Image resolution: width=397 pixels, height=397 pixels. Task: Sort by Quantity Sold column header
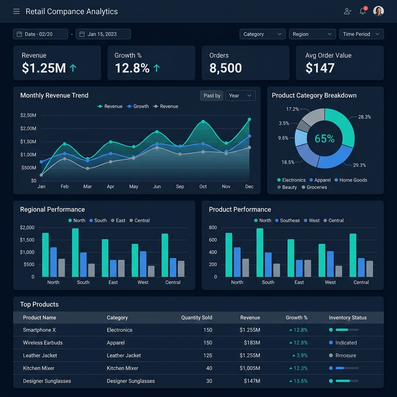point(197,318)
